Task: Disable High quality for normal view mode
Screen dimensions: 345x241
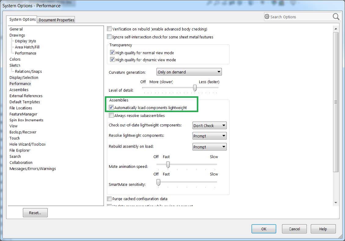Action: coord(112,52)
